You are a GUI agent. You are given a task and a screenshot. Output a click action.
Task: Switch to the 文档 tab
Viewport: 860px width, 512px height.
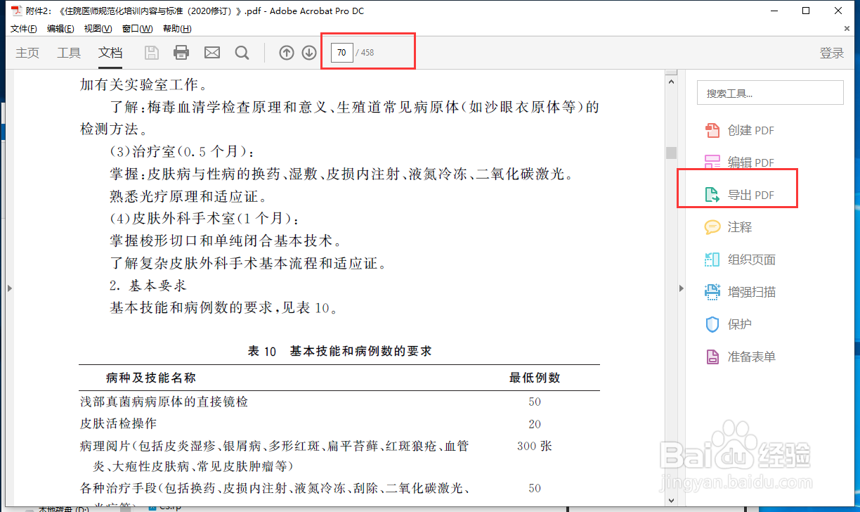coord(110,53)
